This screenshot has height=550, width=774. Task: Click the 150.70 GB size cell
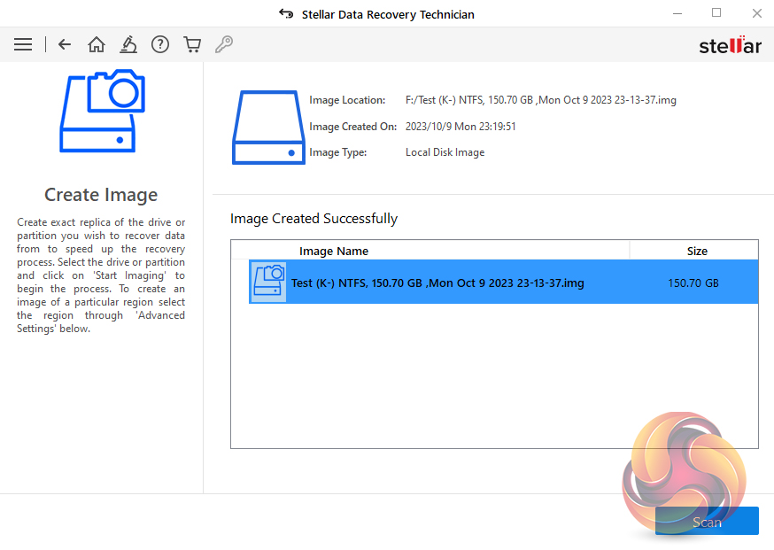[x=693, y=283]
